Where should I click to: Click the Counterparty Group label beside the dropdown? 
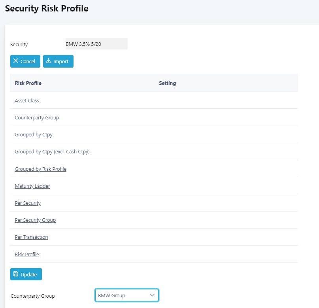click(x=32, y=296)
